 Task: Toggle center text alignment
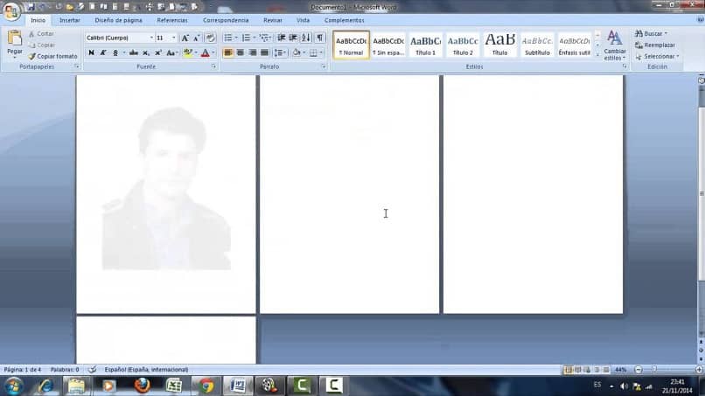tap(241, 52)
